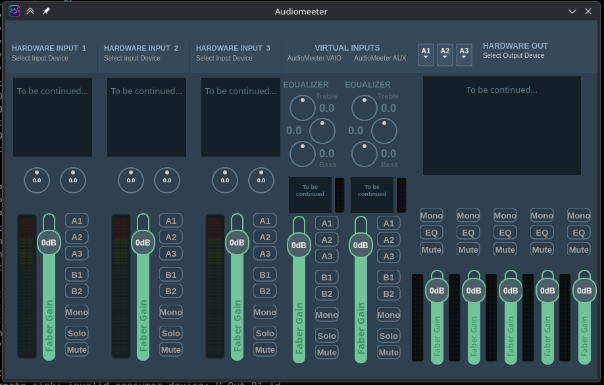The height and width of the screenshot is (385, 604).
Task: Click the AUX equalizer Treble knob
Action: [365, 108]
